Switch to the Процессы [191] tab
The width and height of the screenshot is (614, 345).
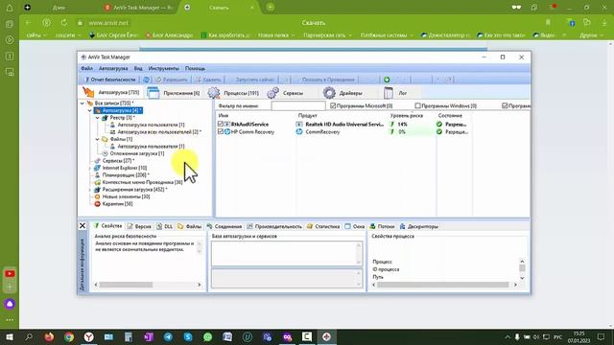[233, 93]
